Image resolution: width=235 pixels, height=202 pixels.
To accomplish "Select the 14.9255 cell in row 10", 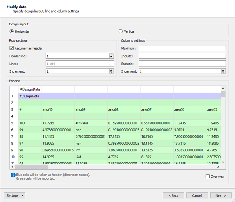I will click(x=58, y=157).
